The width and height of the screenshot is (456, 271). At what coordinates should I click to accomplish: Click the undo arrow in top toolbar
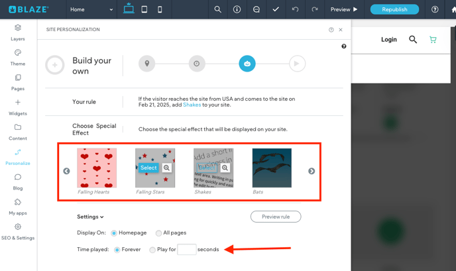point(296,9)
